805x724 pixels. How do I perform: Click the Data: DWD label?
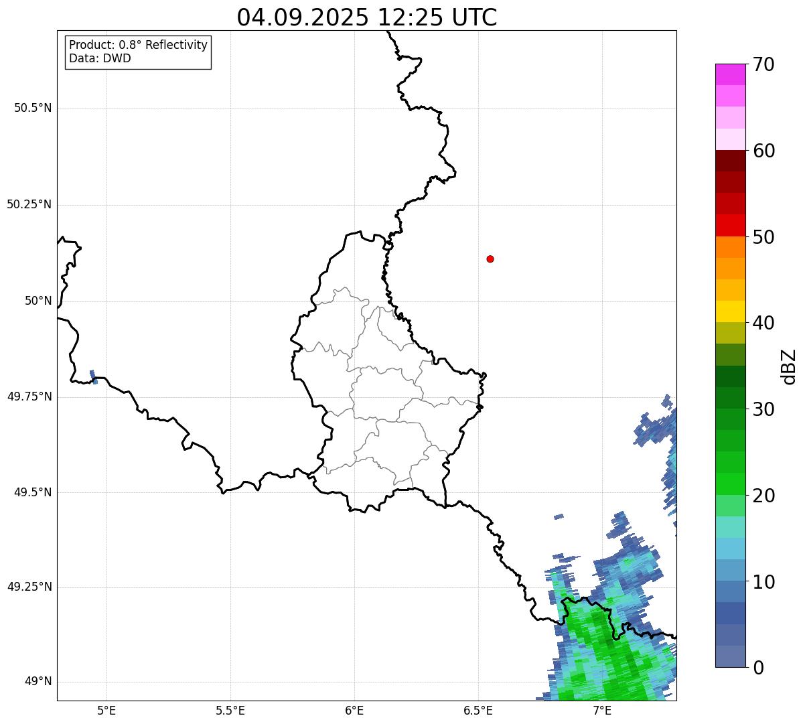100,58
